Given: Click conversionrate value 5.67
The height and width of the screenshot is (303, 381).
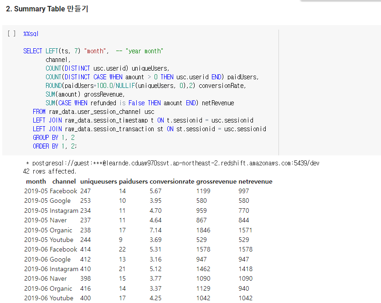Looking at the screenshot, I should 155,191.
